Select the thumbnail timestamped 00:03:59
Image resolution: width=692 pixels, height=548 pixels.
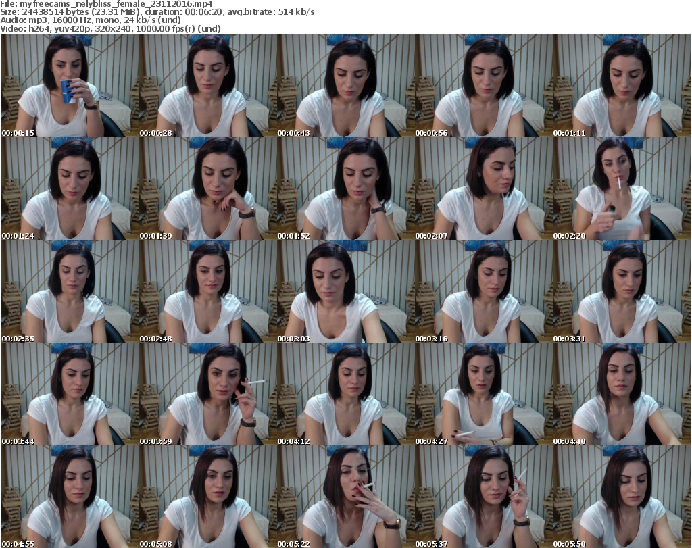point(208,394)
